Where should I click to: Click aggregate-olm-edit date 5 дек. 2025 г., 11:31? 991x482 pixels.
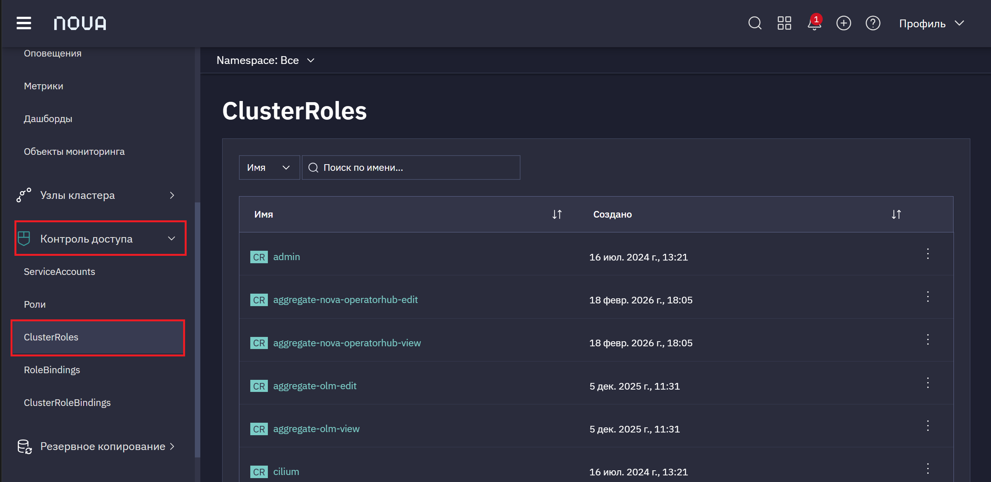click(x=635, y=386)
